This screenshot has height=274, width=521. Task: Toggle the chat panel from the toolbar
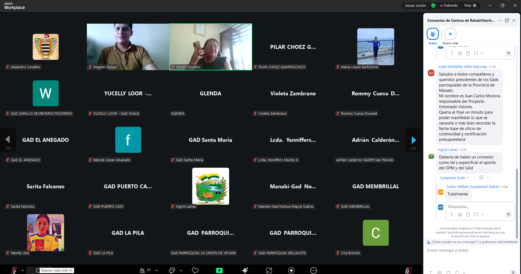172,270
